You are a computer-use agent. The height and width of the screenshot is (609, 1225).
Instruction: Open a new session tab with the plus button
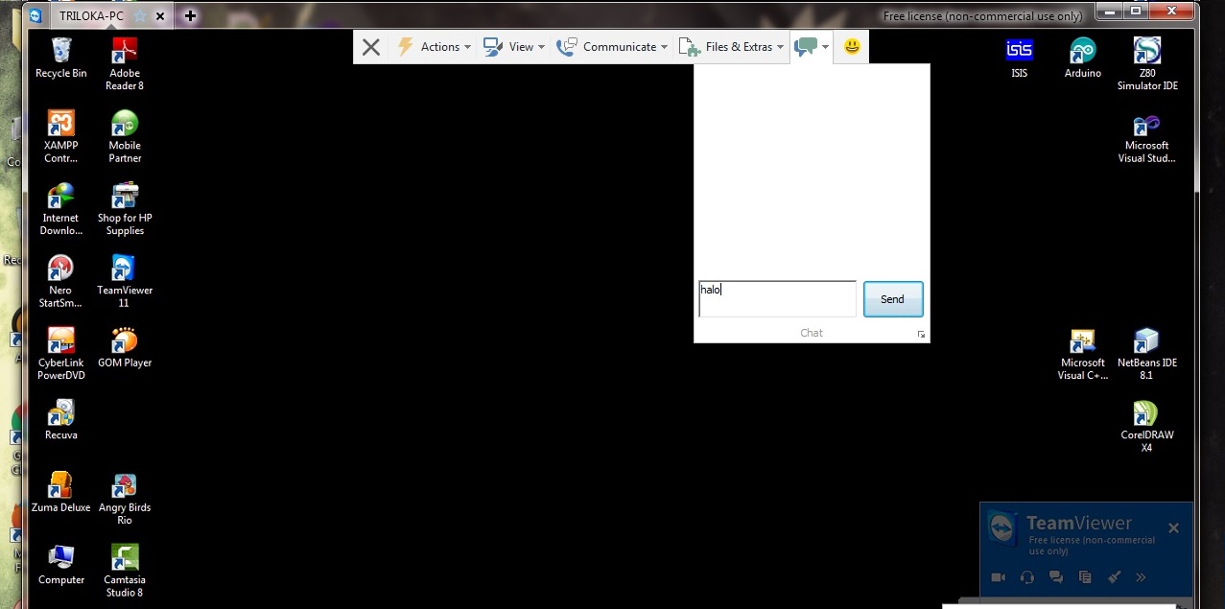[189, 14]
